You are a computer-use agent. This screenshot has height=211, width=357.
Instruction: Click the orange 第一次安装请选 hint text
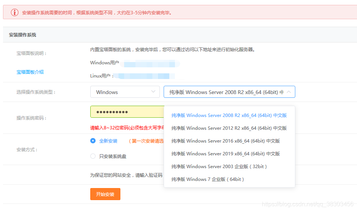(x=146, y=141)
